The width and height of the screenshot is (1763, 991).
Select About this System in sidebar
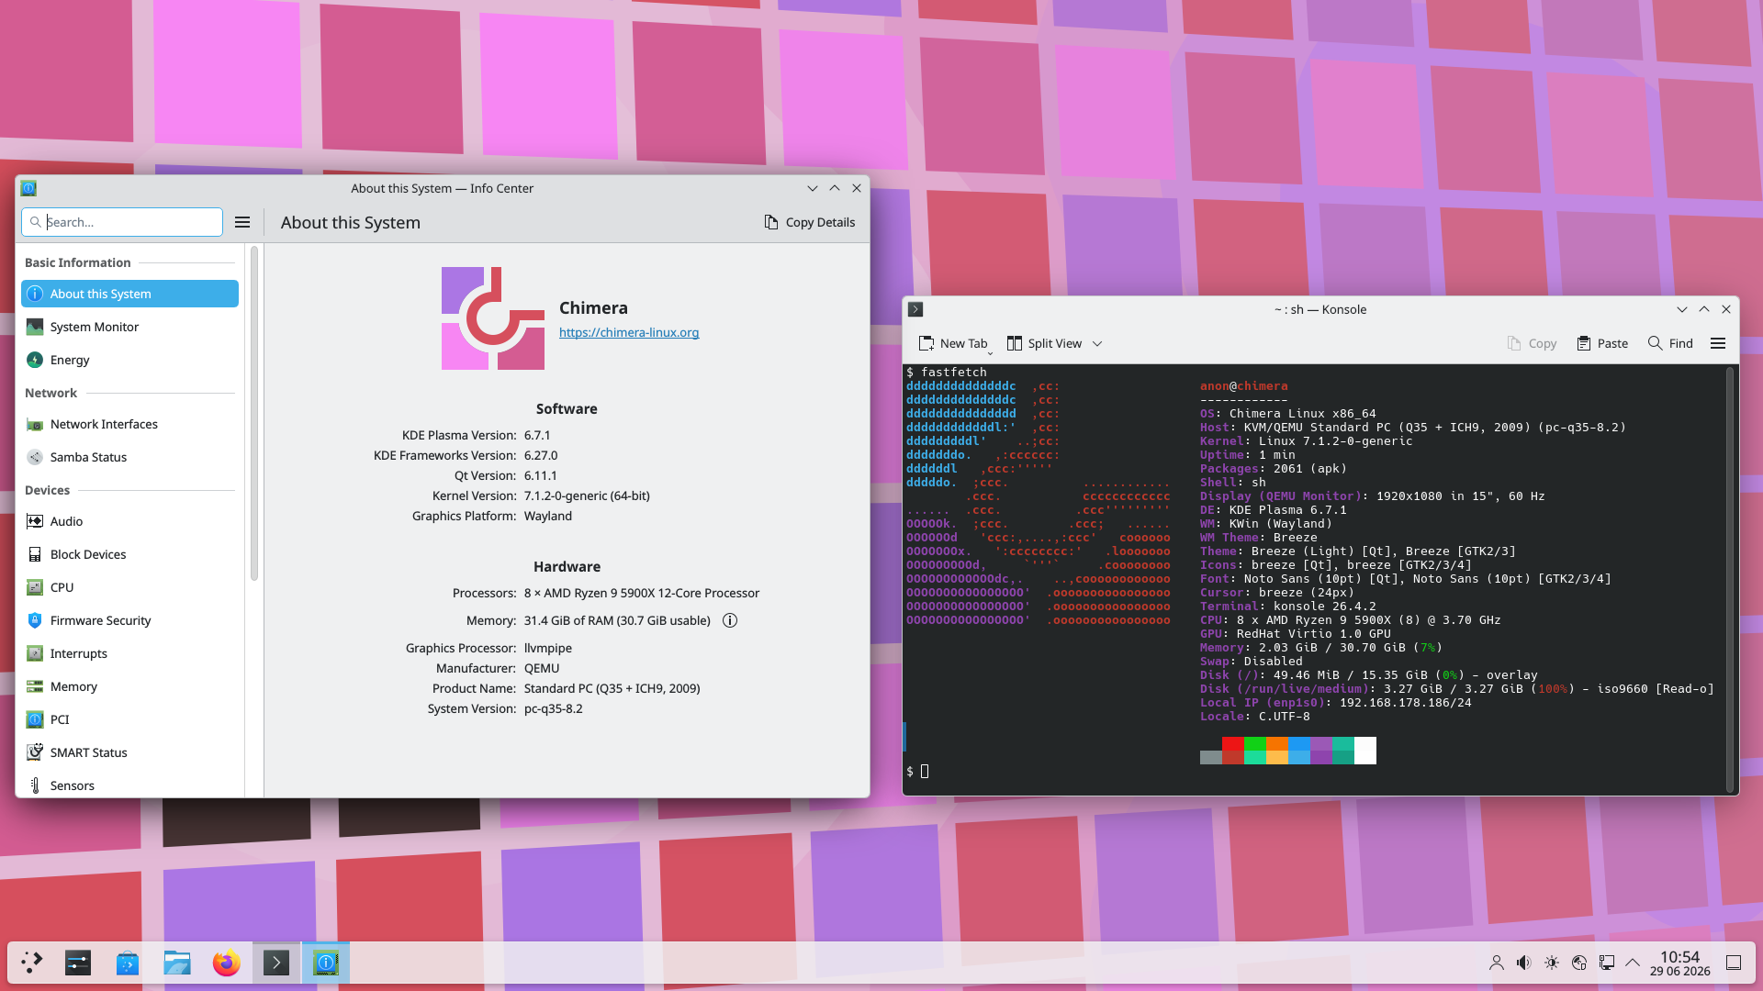(x=129, y=294)
